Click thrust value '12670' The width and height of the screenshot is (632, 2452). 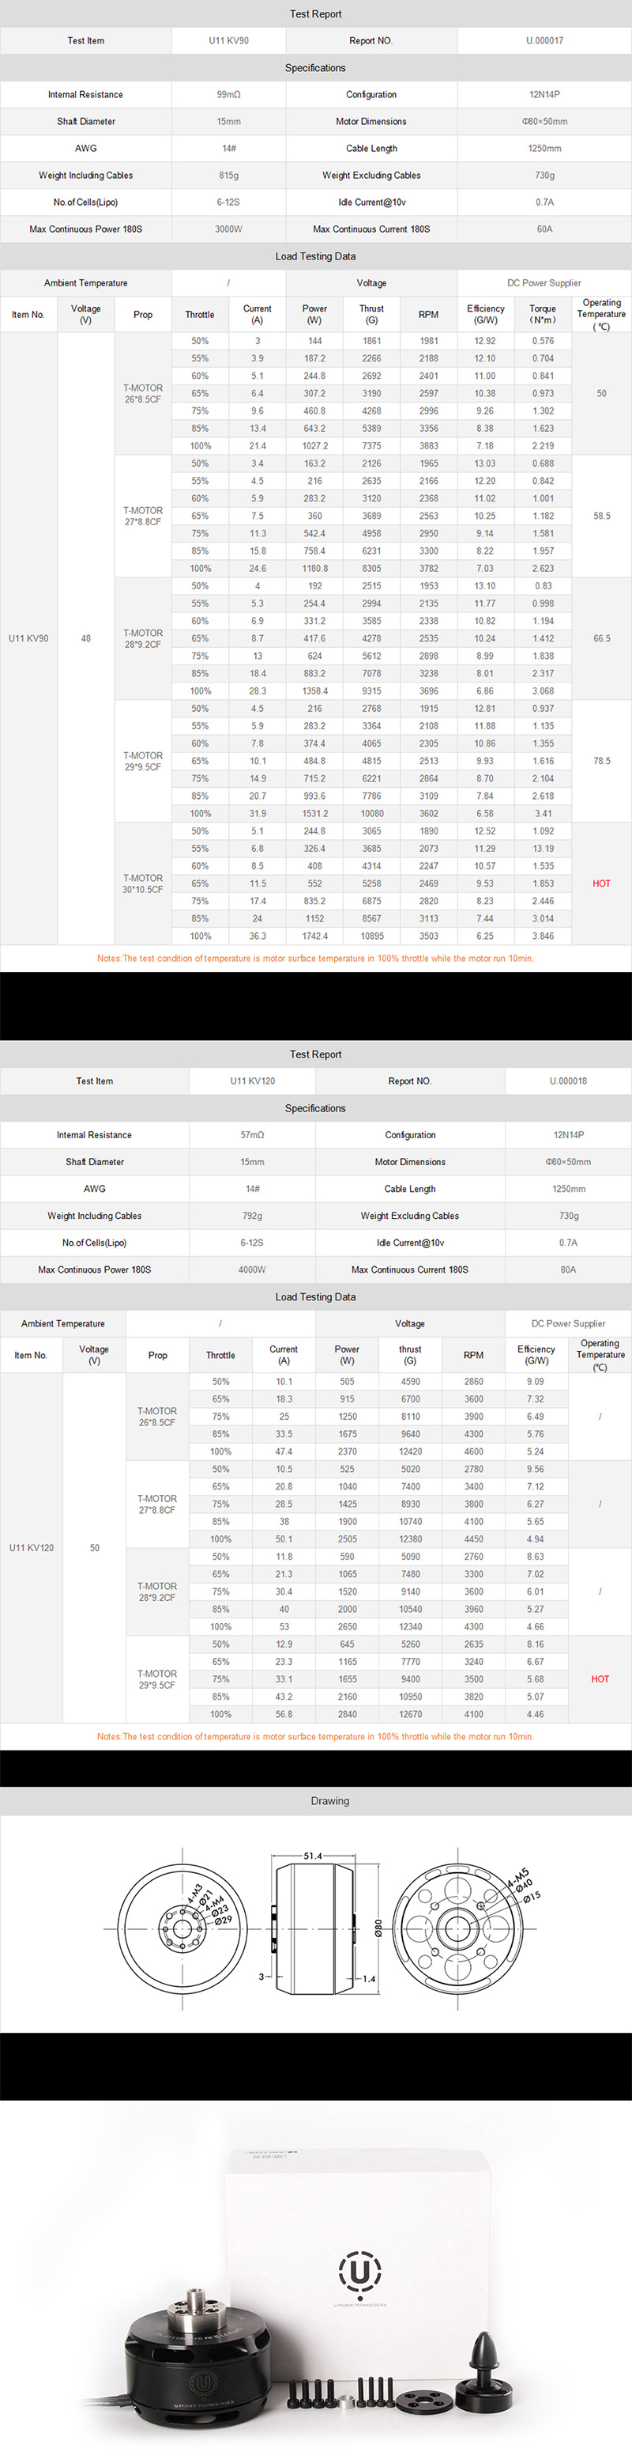tap(411, 1714)
